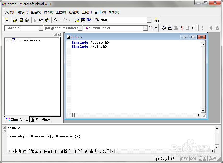Open the 工程(P) menu
Image resolution: width=223 pixels, height=163 pixels.
coord(61,12)
